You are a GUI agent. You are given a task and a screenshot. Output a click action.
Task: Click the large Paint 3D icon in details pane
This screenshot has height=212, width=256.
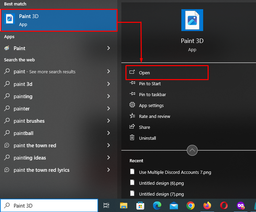(x=192, y=20)
